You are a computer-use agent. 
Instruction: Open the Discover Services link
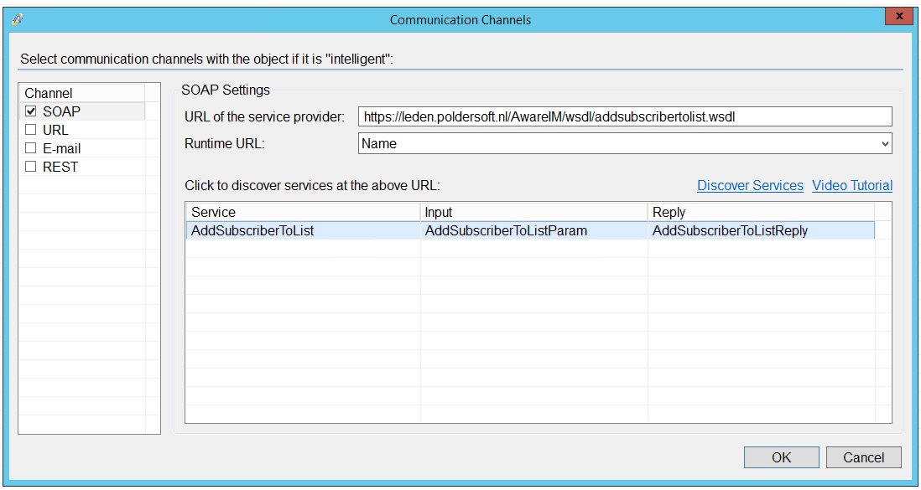(x=750, y=185)
